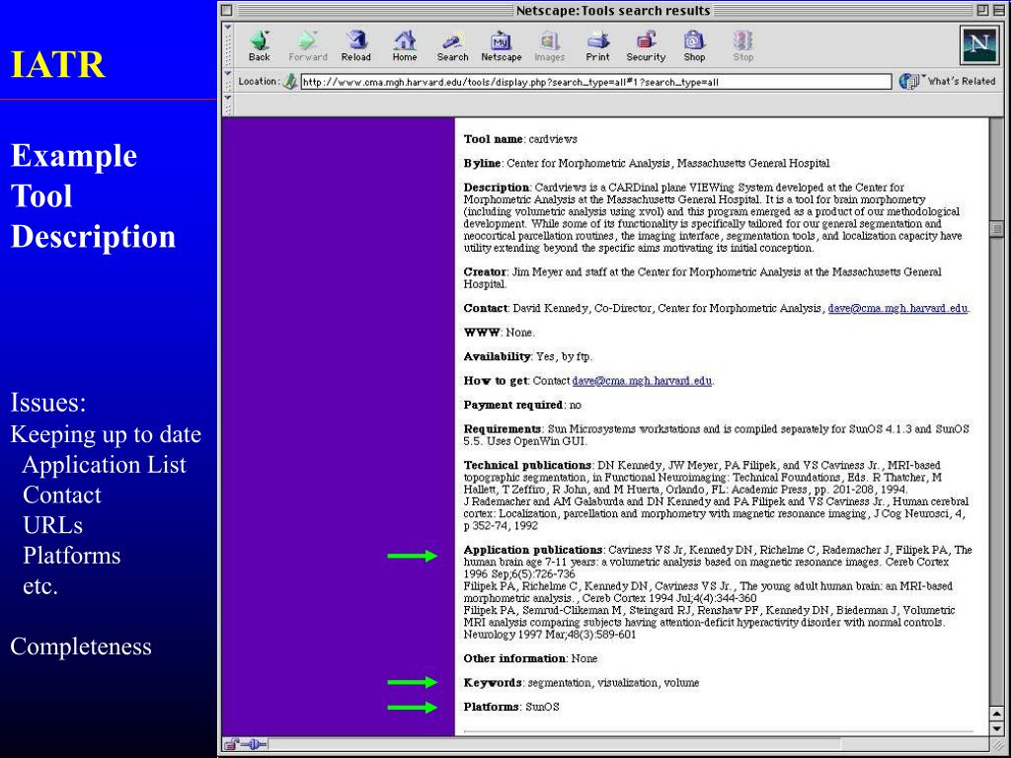Reload the current page

click(x=355, y=45)
